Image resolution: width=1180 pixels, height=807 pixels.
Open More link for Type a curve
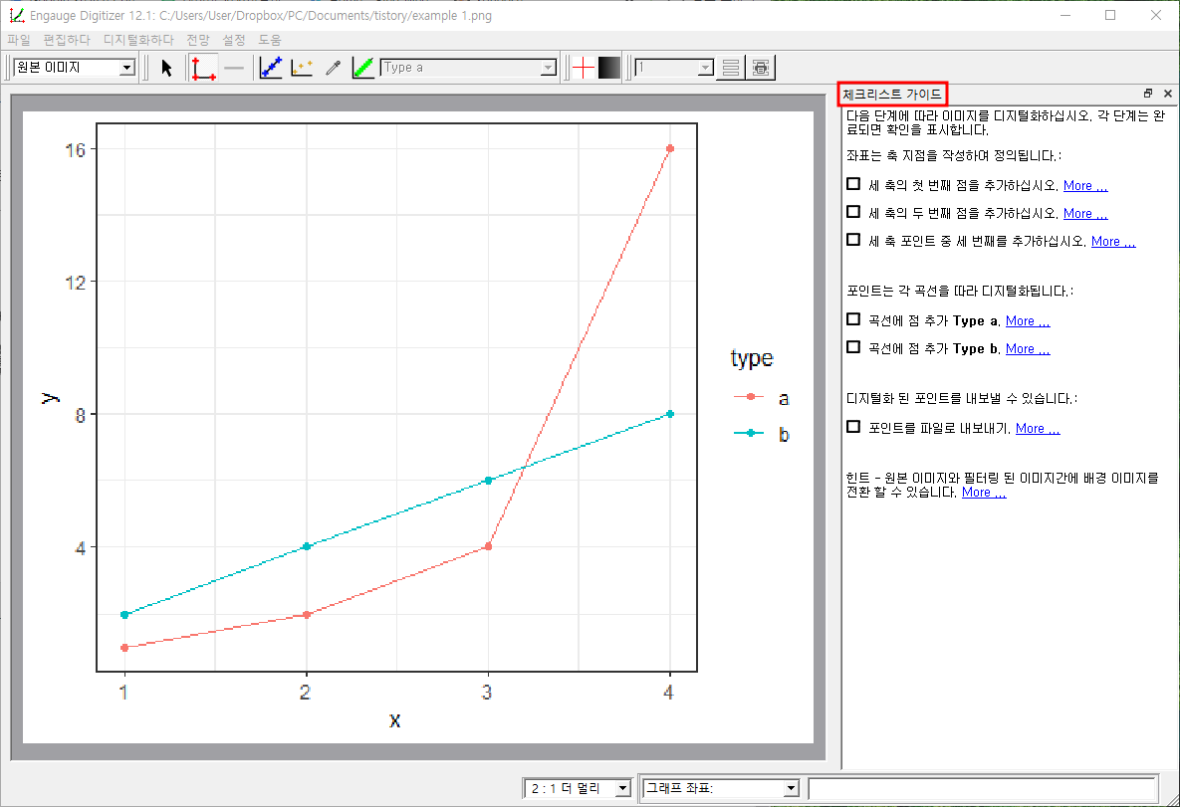click(x=1028, y=321)
